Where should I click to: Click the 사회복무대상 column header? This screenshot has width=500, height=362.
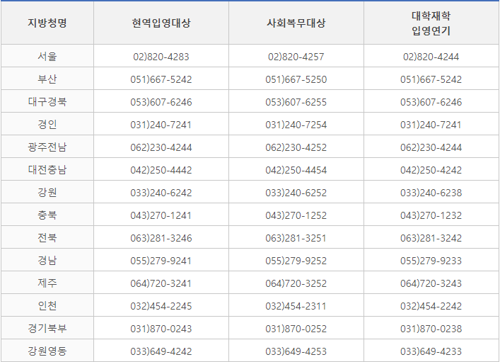click(x=296, y=23)
